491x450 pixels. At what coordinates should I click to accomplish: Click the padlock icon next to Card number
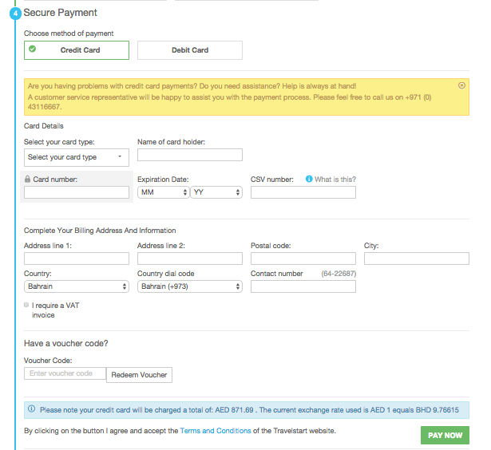pyautogui.click(x=28, y=179)
